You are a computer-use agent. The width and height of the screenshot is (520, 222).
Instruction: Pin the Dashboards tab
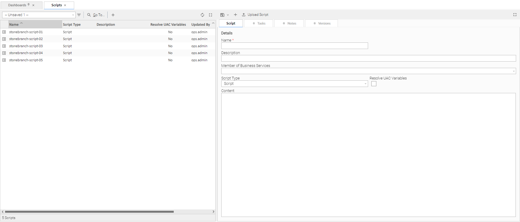point(29,5)
